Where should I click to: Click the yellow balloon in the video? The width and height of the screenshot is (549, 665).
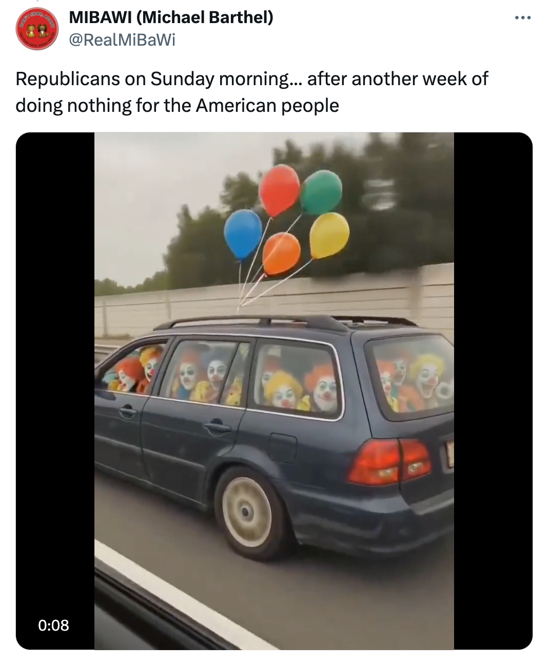point(329,235)
